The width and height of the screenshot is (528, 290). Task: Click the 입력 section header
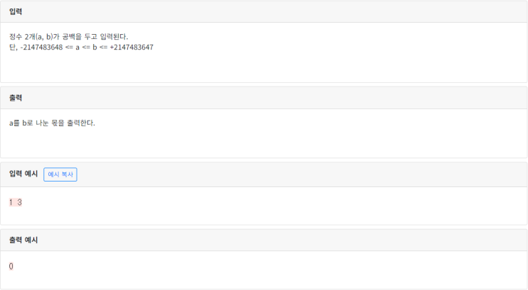[15, 11]
